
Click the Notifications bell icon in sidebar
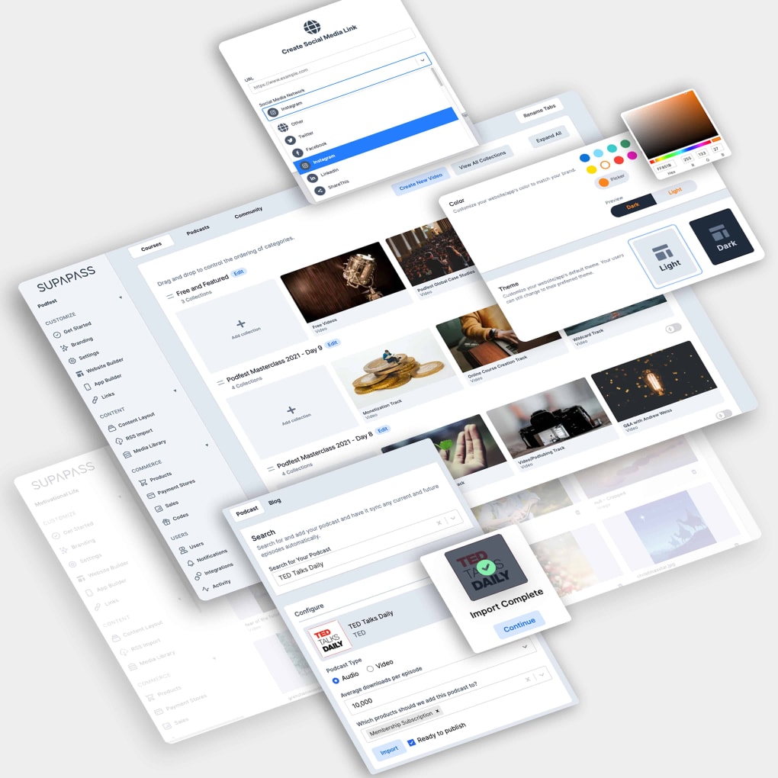pyautogui.click(x=191, y=563)
